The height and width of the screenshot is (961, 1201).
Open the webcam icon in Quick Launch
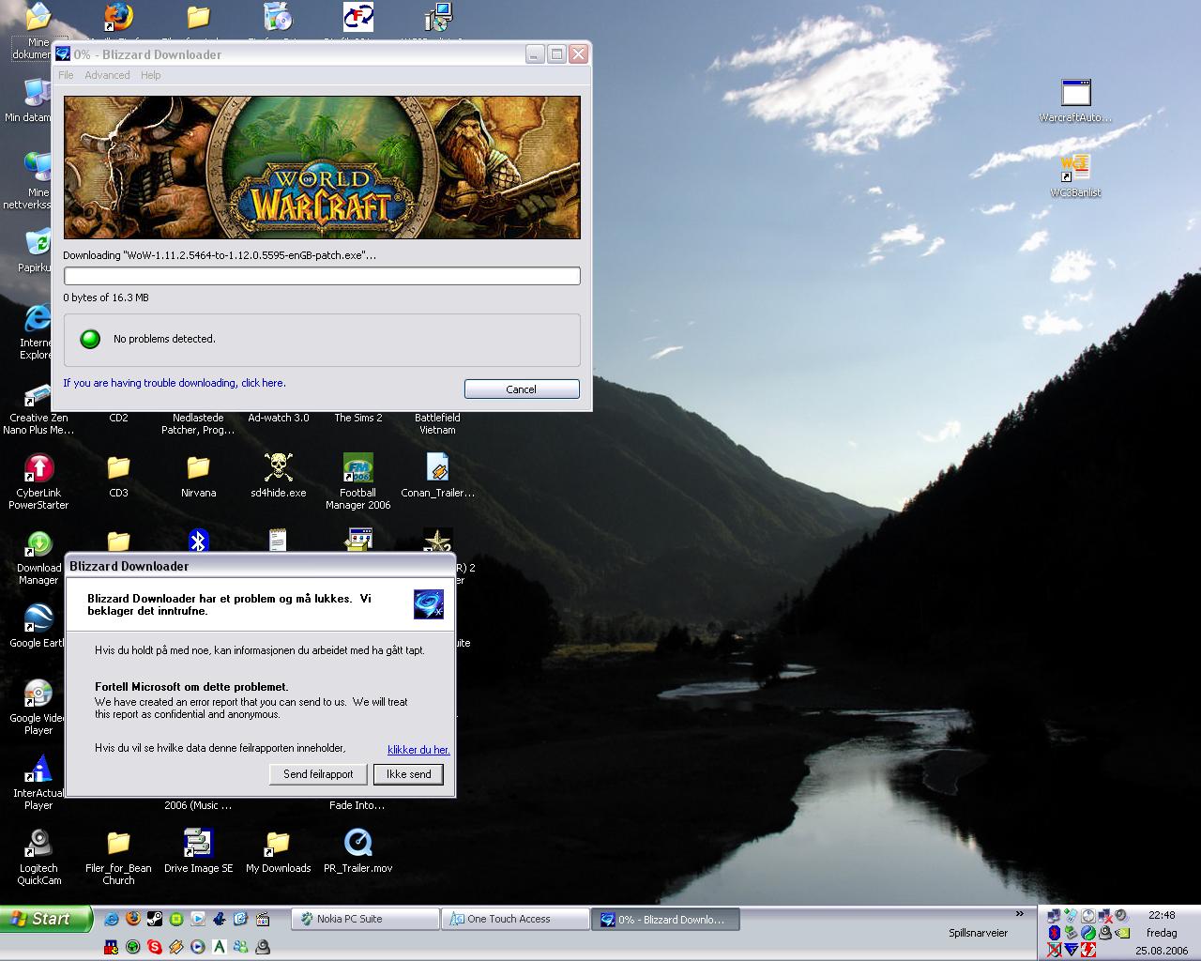[263, 947]
